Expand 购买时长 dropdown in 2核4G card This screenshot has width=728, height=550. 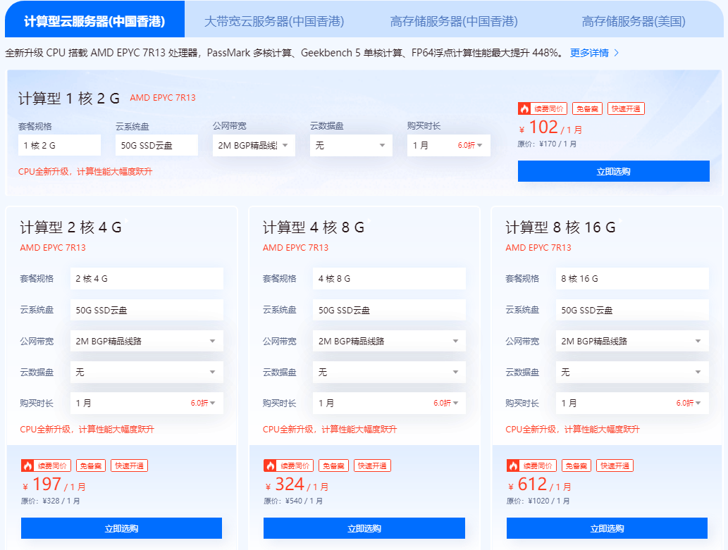point(147,403)
